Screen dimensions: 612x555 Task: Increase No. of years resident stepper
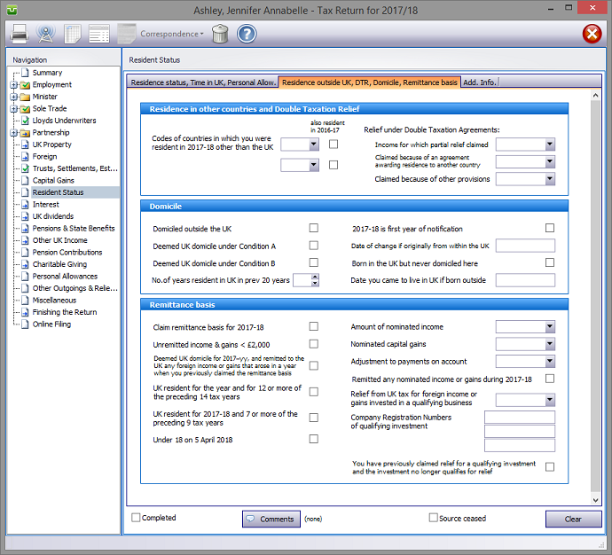point(315,277)
